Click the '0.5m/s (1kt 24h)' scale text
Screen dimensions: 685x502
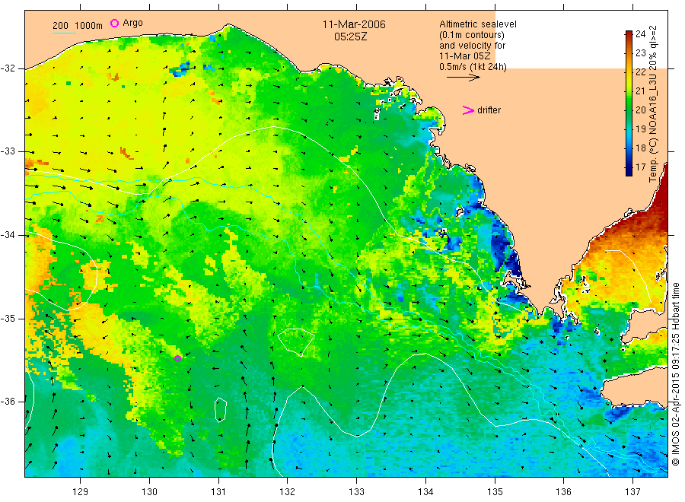coord(473,67)
